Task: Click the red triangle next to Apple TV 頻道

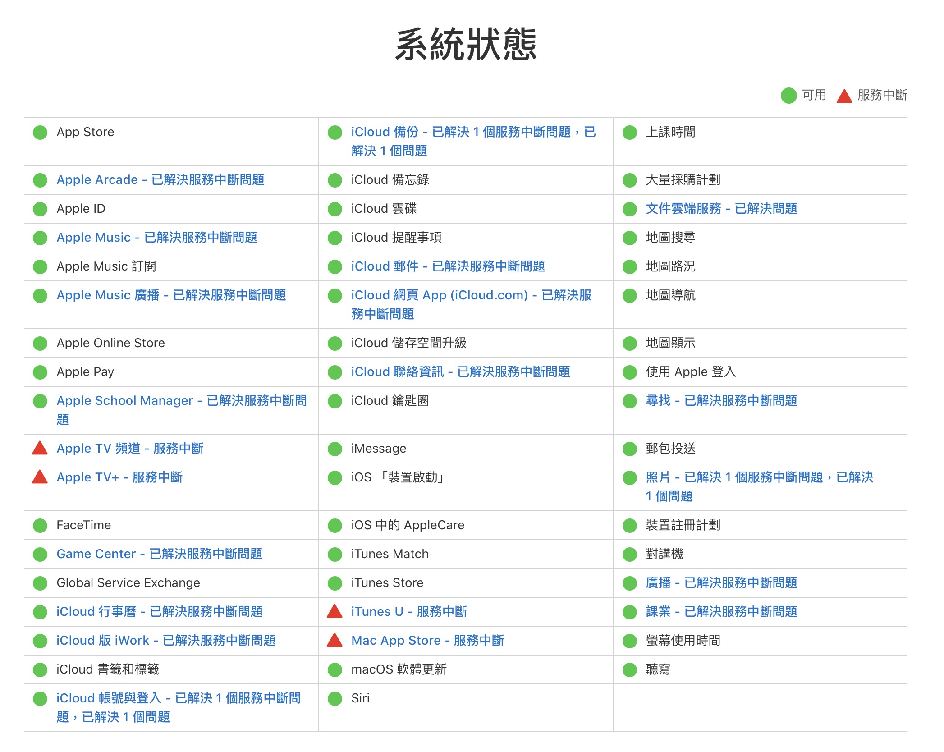Action: click(x=40, y=448)
